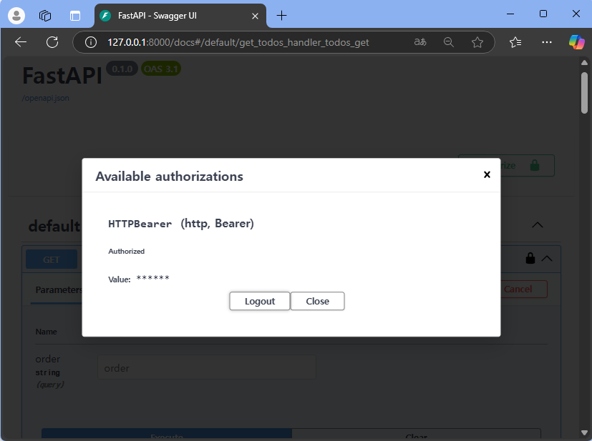Select the FastAPI - Swagger UI tab

coord(180,16)
